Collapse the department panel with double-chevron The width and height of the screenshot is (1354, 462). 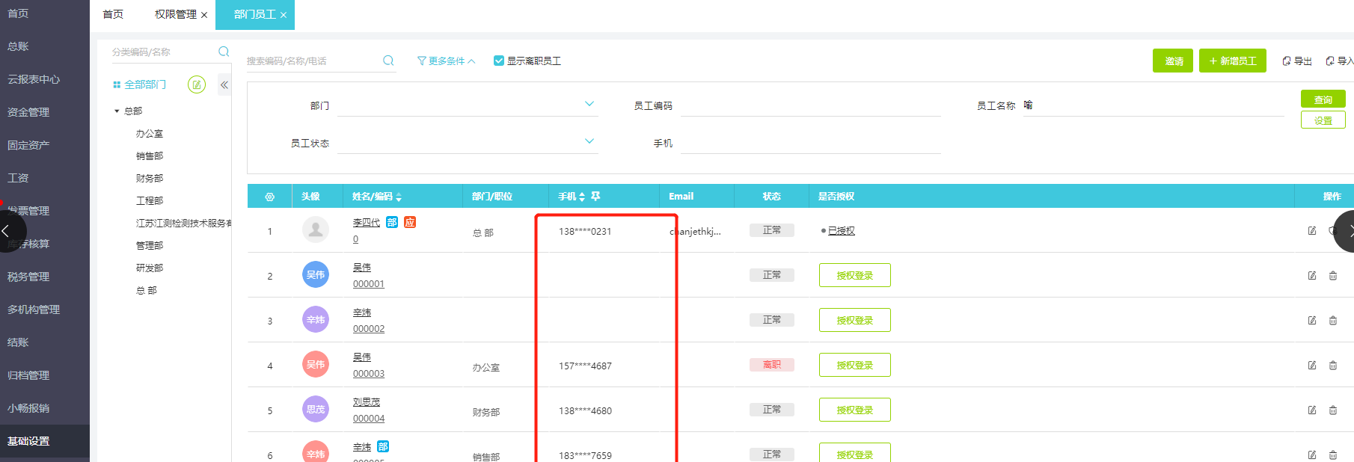[224, 84]
